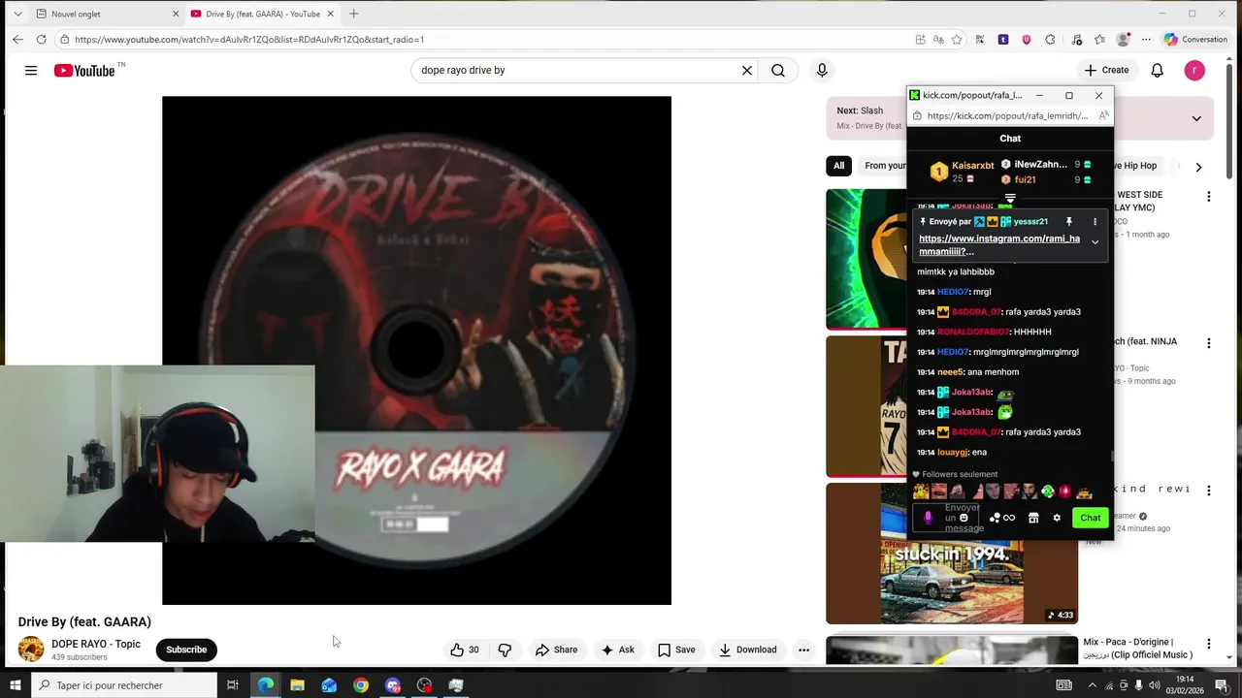Like the Drive By video
The image size is (1242, 698).
465,650
